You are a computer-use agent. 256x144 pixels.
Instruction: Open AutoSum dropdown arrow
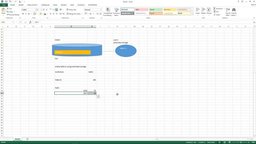coord(224,8)
